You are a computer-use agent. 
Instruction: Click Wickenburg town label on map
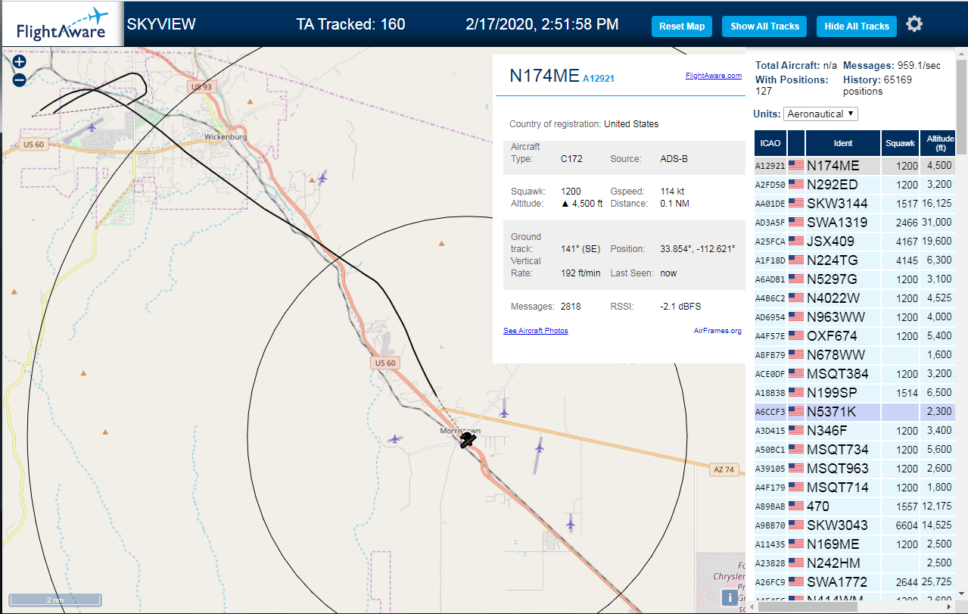pyautogui.click(x=226, y=137)
